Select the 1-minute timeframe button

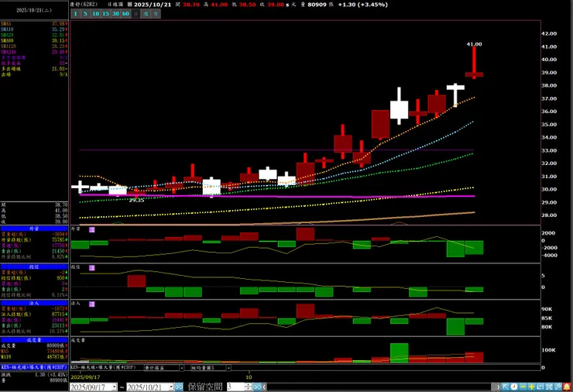click(x=75, y=13)
